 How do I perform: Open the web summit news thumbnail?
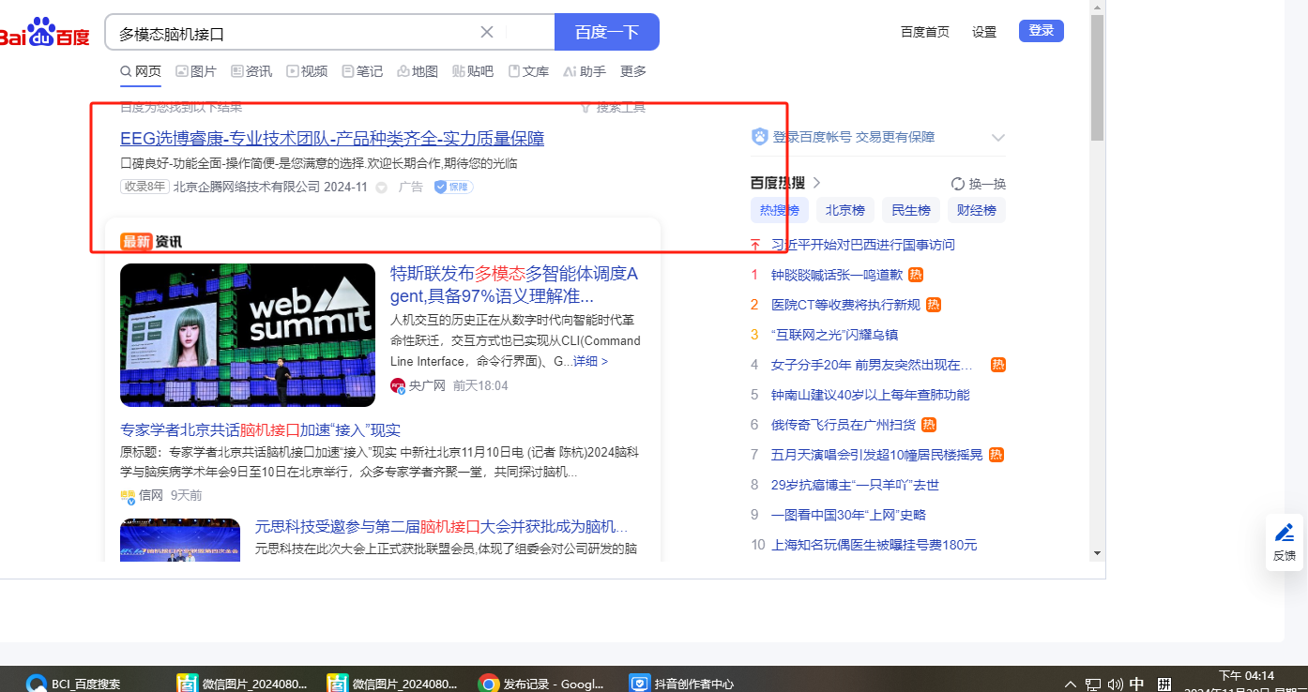248,335
